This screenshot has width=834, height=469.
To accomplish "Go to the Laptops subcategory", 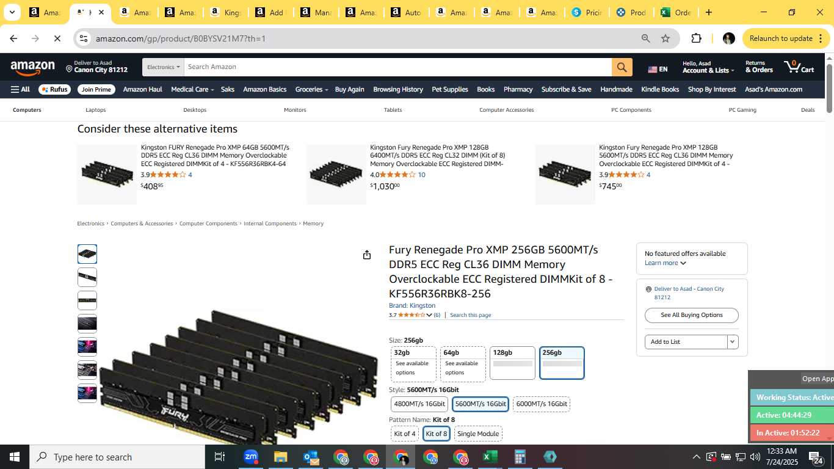I will click(x=96, y=110).
